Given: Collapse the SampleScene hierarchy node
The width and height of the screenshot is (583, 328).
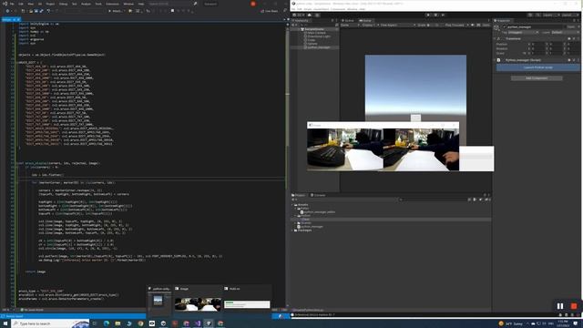Looking at the screenshot, I should point(299,29).
